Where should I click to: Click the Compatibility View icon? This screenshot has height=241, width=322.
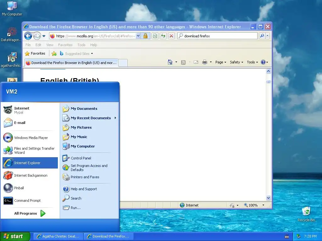click(155, 36)
